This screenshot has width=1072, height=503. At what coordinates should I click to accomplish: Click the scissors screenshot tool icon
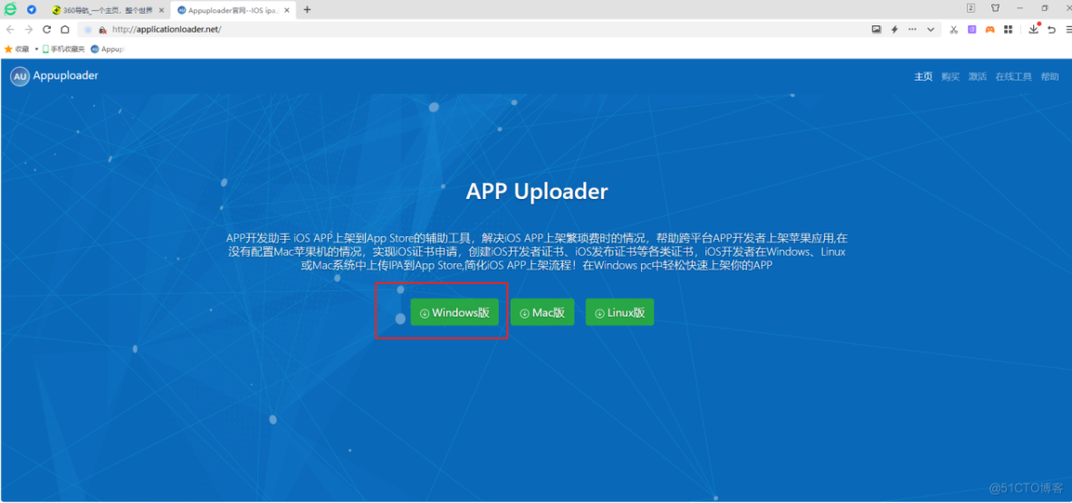tap(953, 29)
